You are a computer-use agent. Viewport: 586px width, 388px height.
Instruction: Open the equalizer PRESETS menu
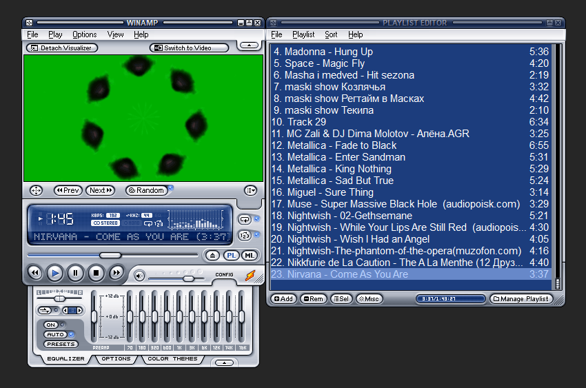tap(61, 345)
